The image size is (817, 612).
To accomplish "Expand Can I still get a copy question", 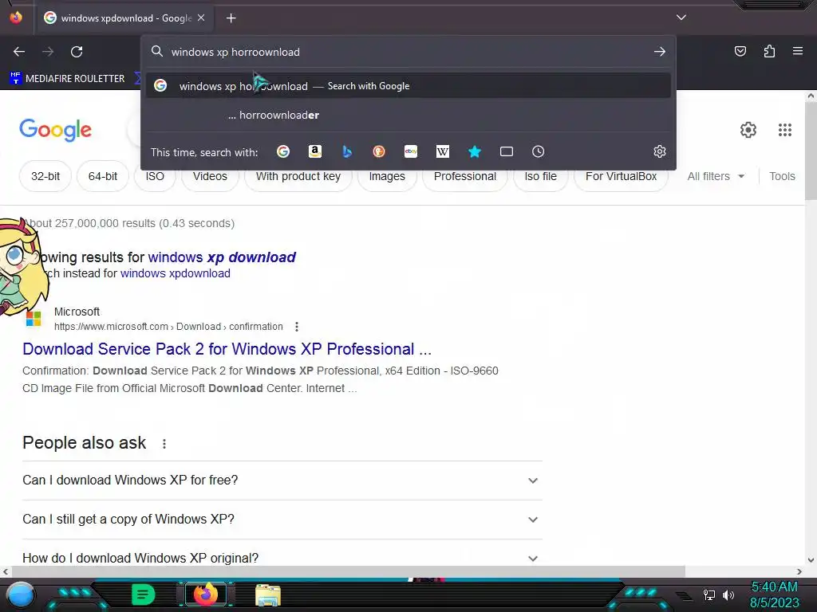I will (x=282, y=520).
